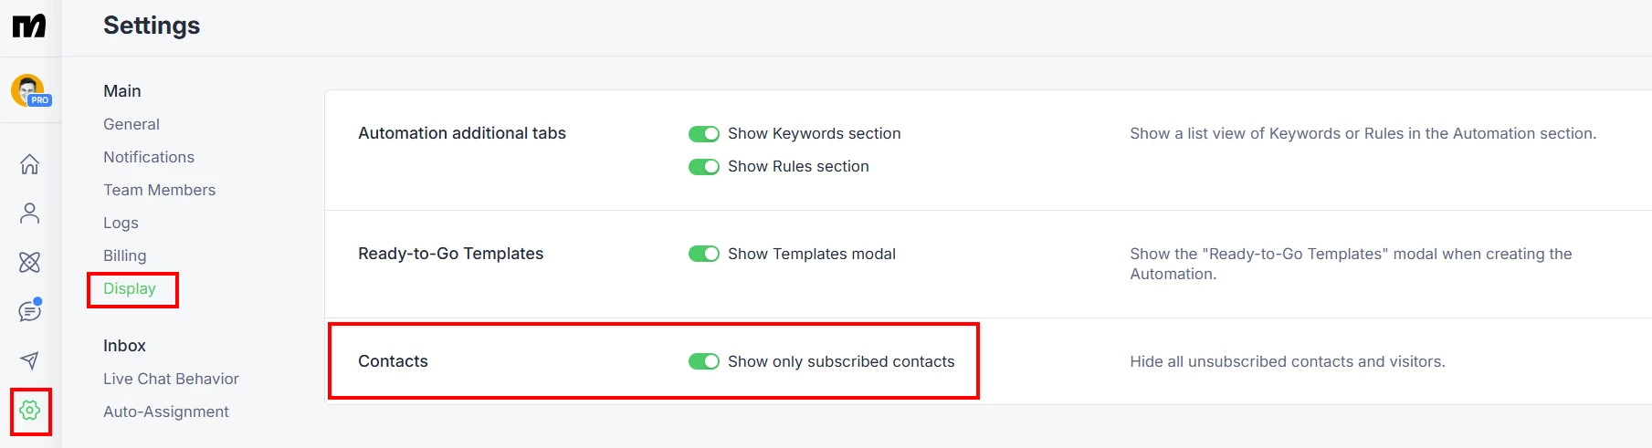This screenshot has width=1652, height=448.
Task: Open Team Members settings
Action: pyautogui.click(x=160, y=190)
